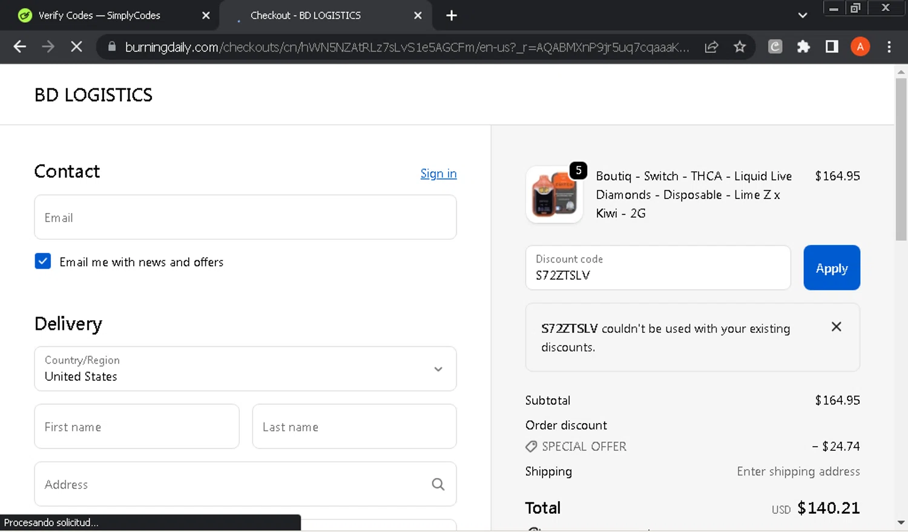908x532 pixels.
Task: Switch to Verify Codes — SimplyCodes tab
Action: tap(109, 16)
